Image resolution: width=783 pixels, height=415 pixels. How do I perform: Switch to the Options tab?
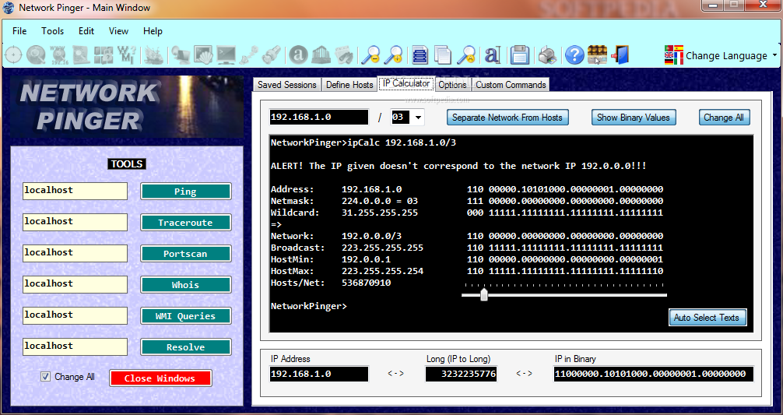(x=452, y=85)
